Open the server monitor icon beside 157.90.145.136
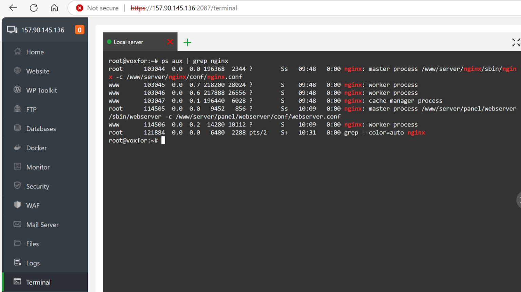The height and width of the screenshot is (292, 521). [x=13, y=29]
